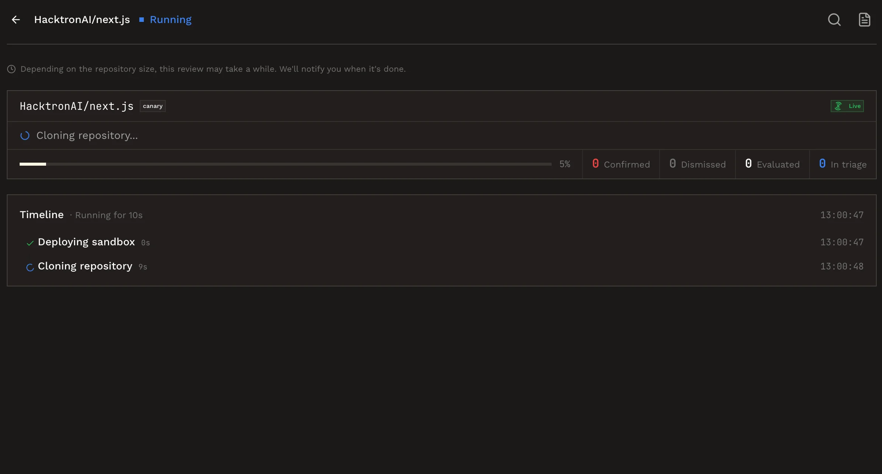This screenshot has width=882, height=474.
Task: Click the blue Running status indicator square
Action: pyautogui.click(x=142, y=20)
